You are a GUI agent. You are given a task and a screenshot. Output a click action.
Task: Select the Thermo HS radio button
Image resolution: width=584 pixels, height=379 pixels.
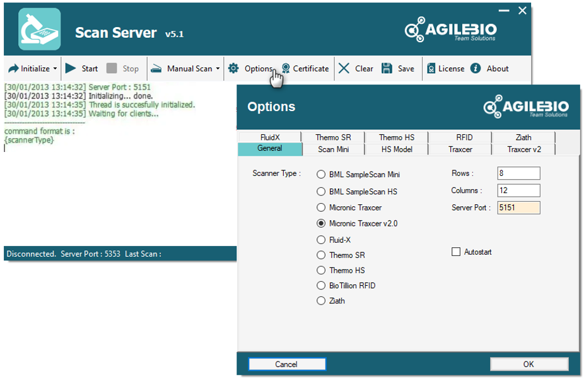pos(320,271)
